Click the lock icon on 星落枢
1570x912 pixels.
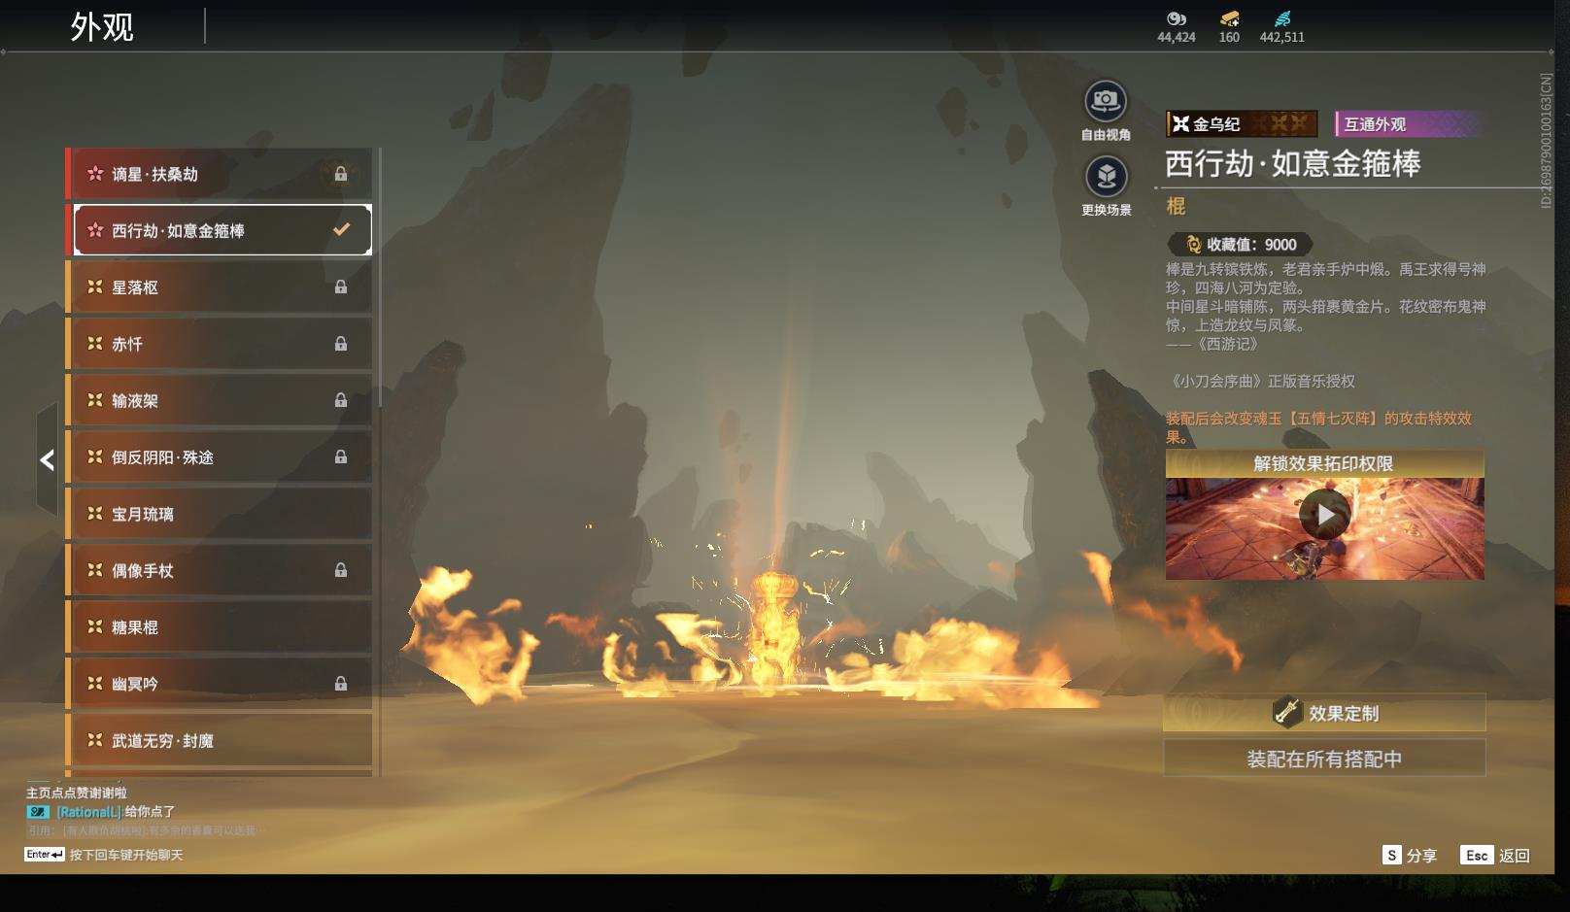[341, 287]
